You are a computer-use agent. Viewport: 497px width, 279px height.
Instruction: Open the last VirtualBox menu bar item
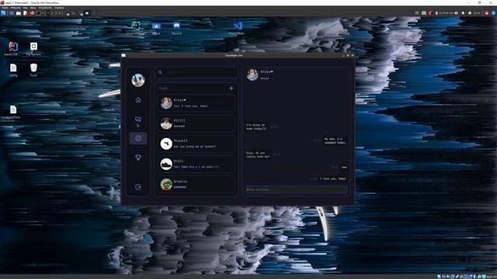click(59, 8)
